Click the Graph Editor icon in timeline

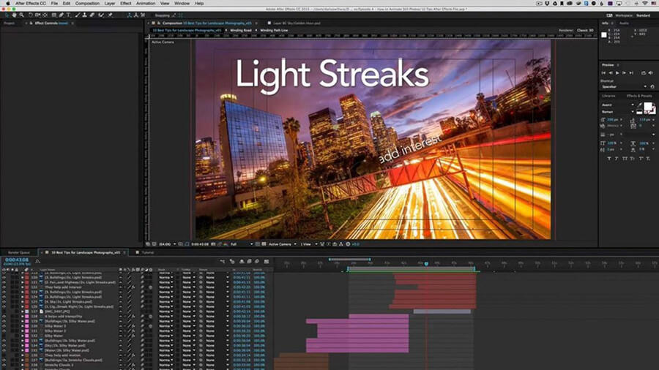[267, 261]
